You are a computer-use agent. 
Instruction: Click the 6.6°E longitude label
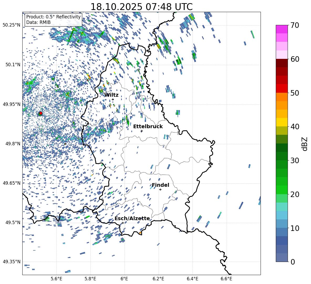(226, 279)
